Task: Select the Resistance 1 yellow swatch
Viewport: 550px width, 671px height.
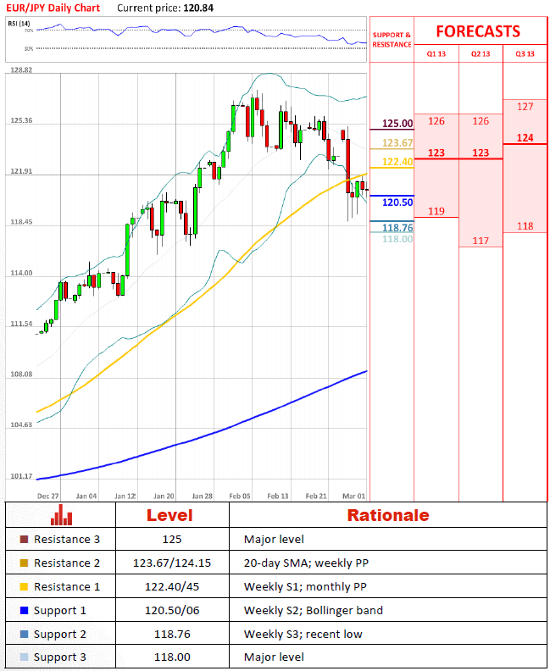Action: pos(24,586)
